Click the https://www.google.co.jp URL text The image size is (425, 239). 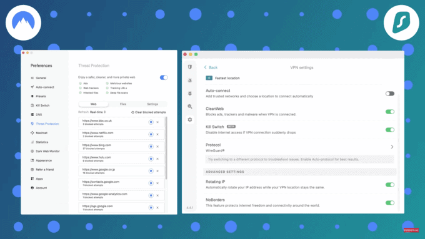click(99, 170)
